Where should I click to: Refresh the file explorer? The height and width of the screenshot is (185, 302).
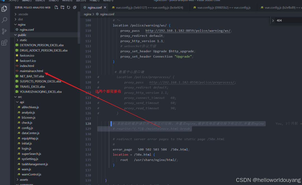click(x=69, y=8)
